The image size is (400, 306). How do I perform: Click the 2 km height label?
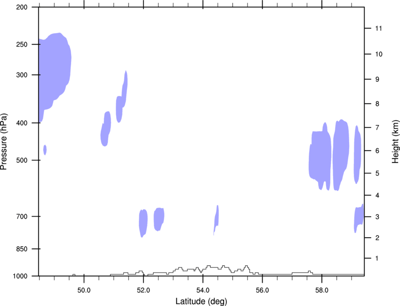pyautogui.click(x=377, y=238)
